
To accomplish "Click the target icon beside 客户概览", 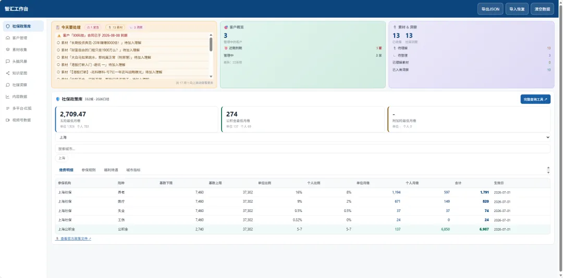I will (226, 27).
